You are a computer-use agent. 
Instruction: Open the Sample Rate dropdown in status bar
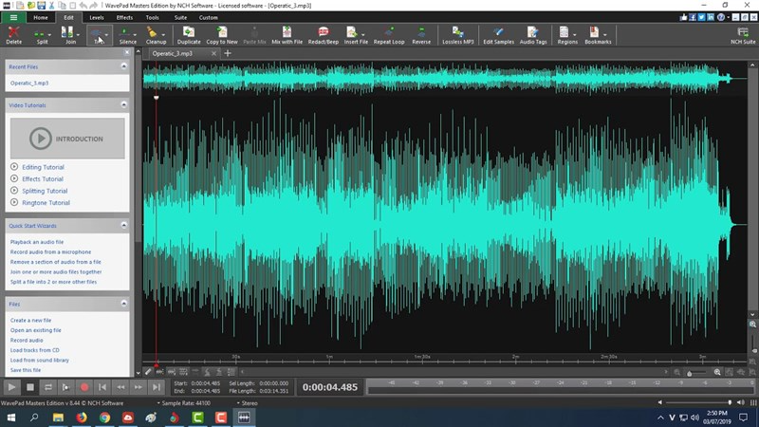click(183, 402)
